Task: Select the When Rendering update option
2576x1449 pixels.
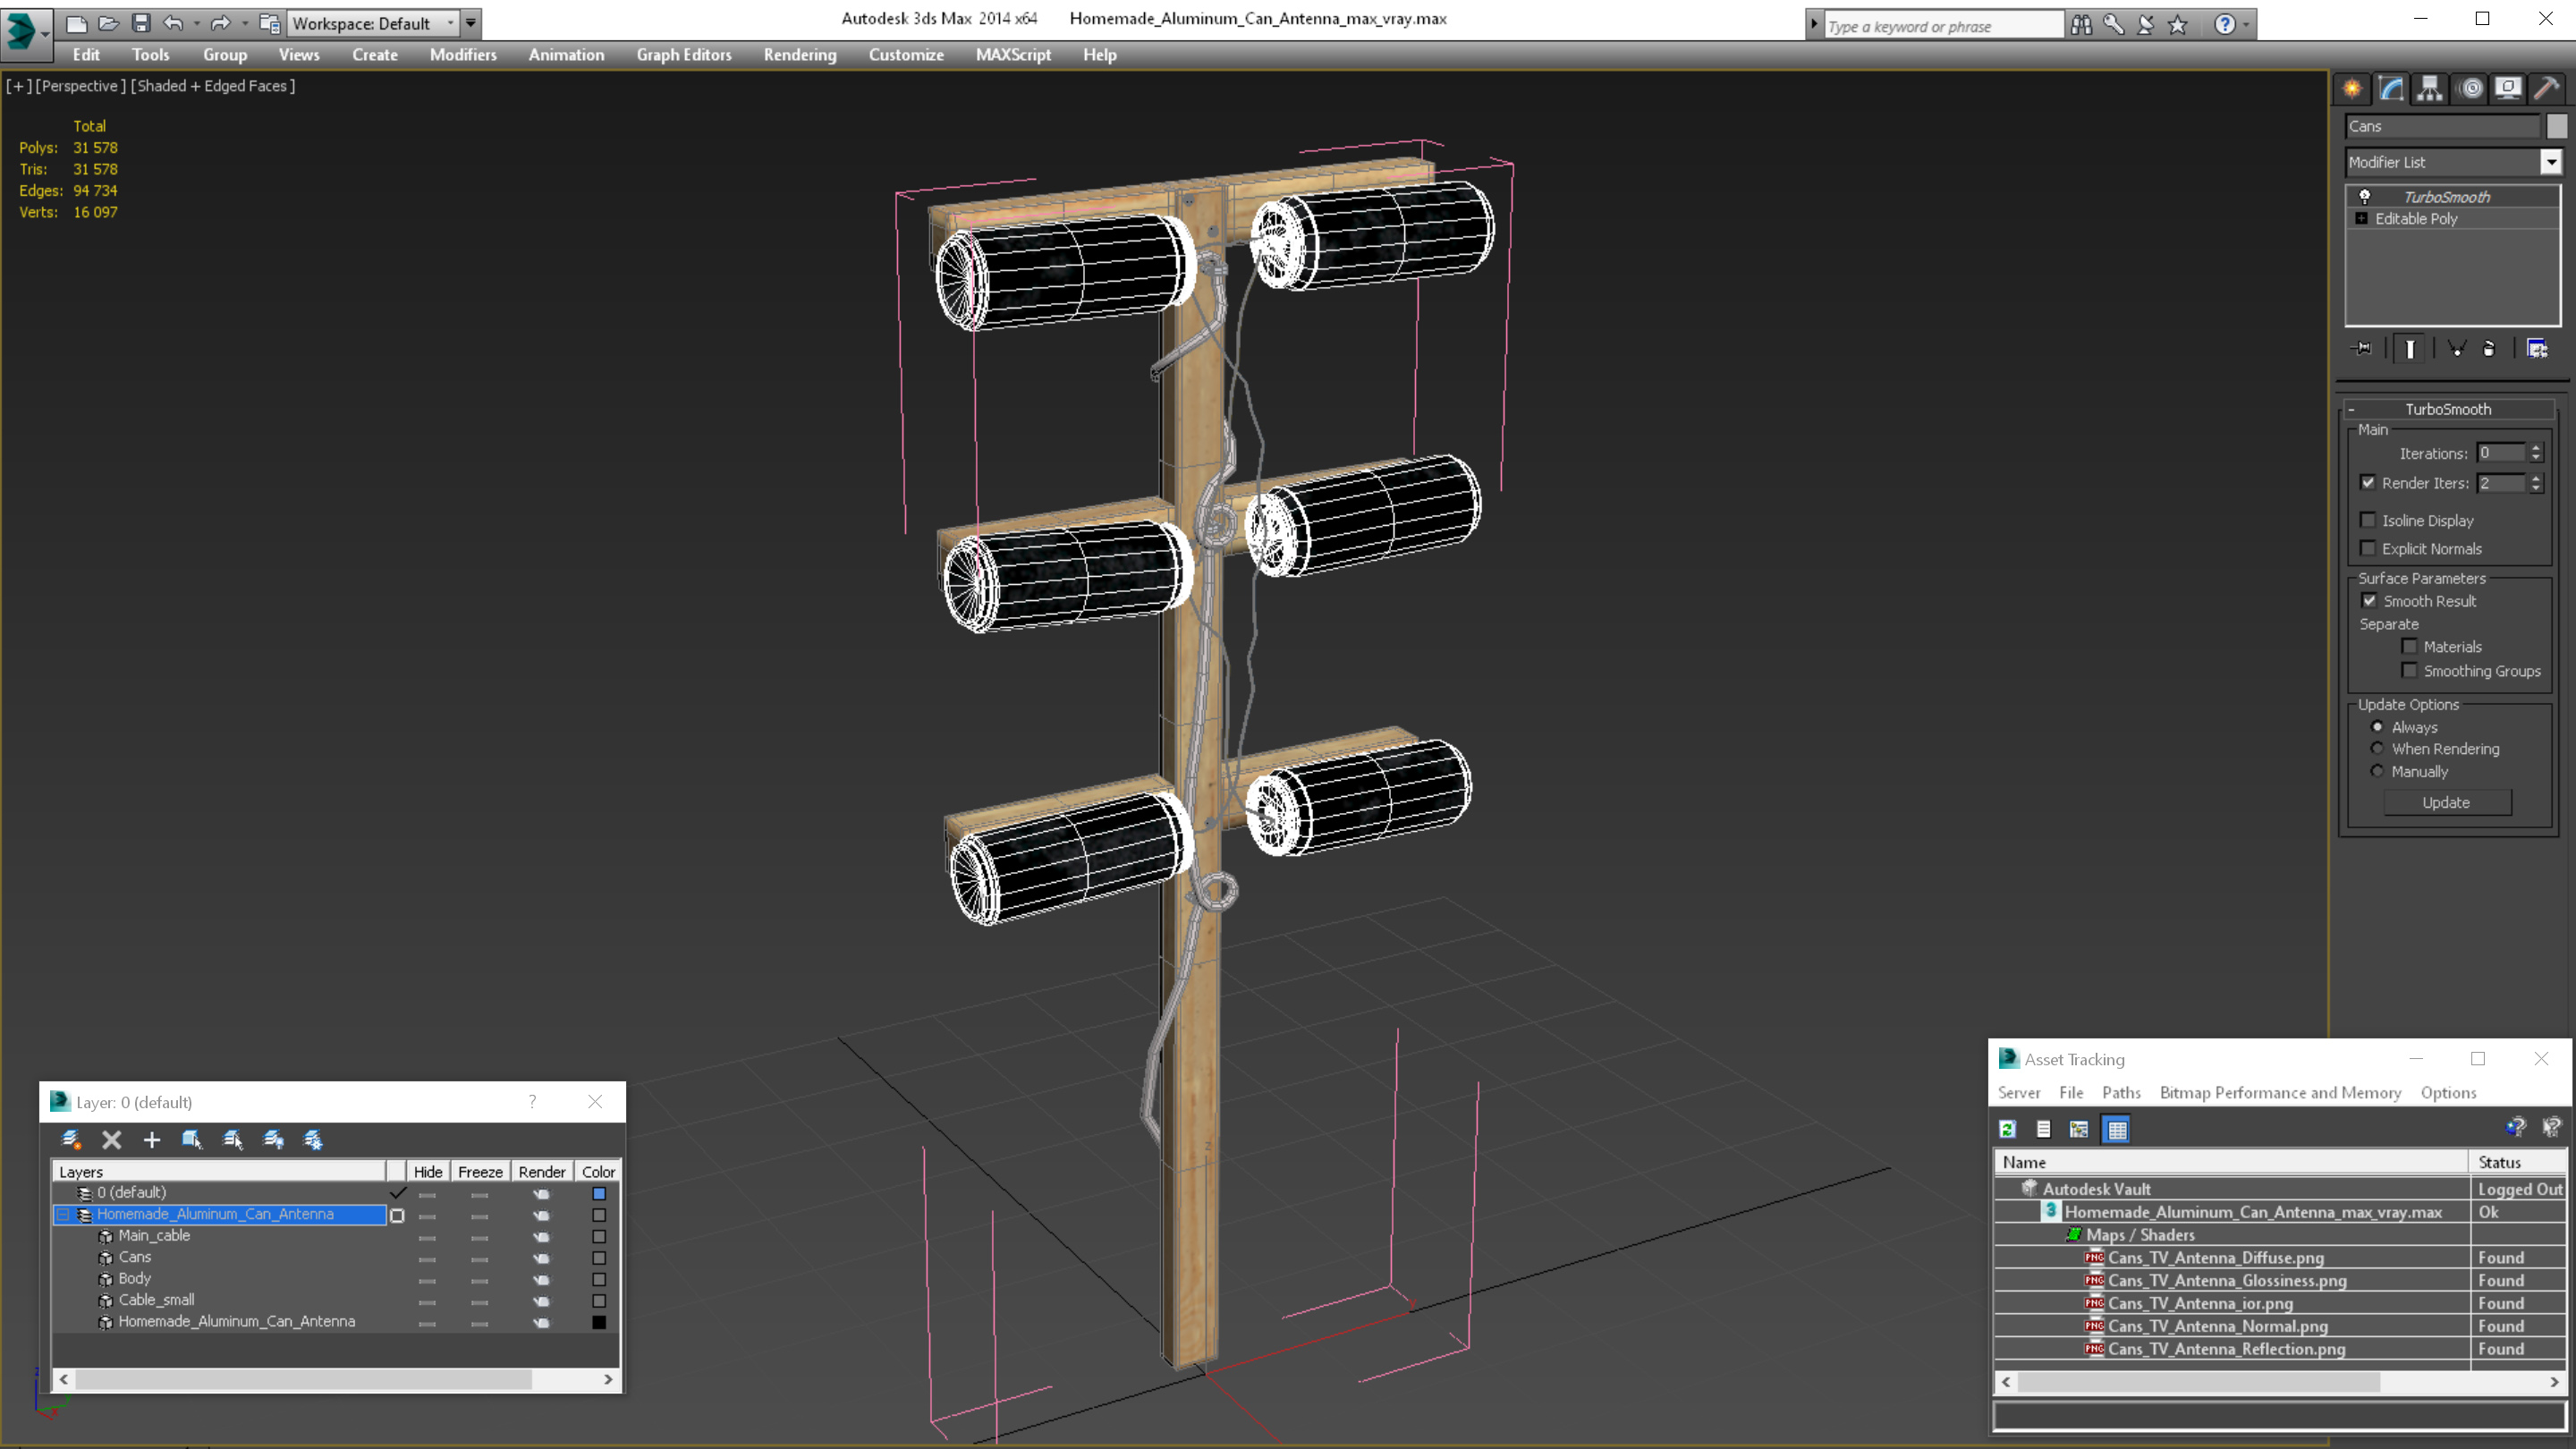Action: [x=2377, y=749]
